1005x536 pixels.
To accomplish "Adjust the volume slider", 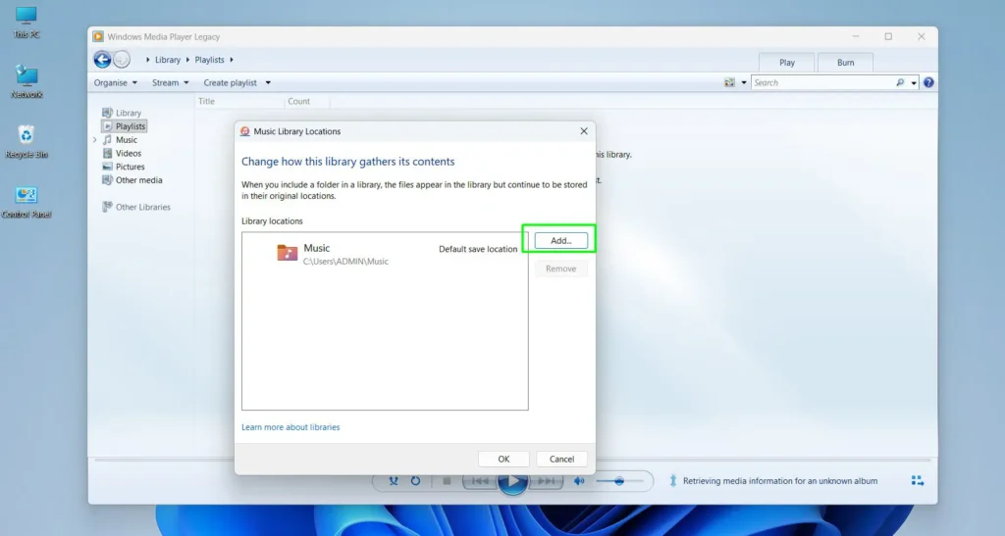I will (619, 481).
